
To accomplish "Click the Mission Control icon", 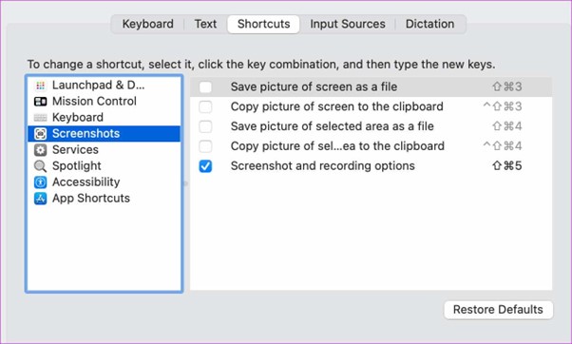I will [41, 102].
